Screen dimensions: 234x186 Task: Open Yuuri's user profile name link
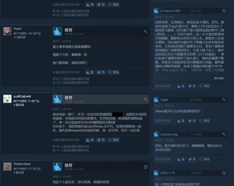point(18,28)
